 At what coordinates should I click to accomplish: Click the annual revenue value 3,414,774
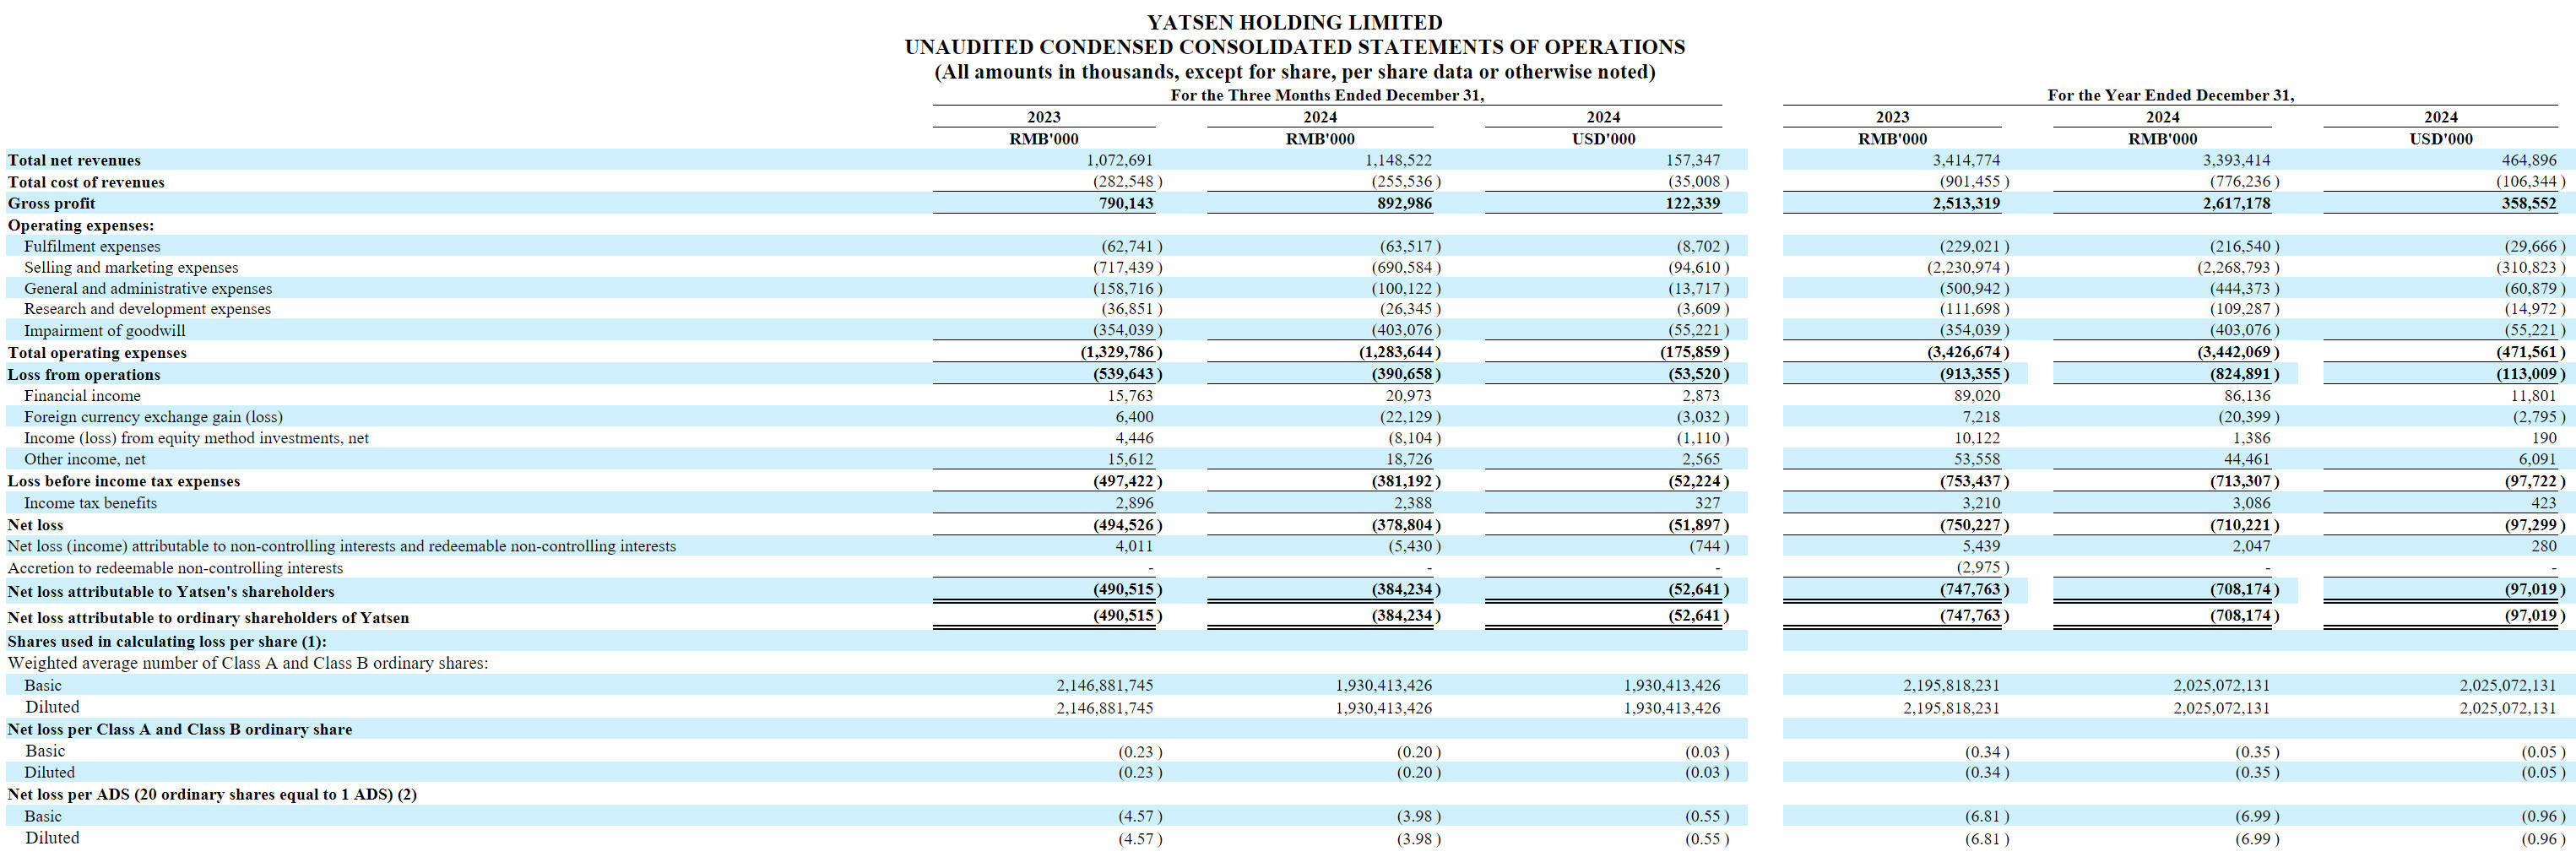pos(1966,160)
